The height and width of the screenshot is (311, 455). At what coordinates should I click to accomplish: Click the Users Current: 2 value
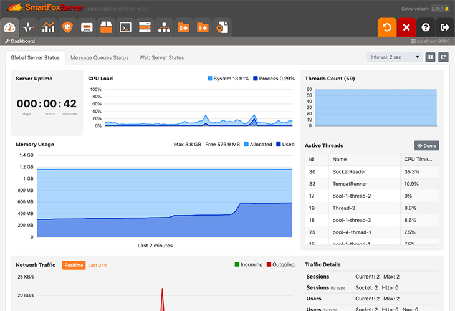click(x=367, y=299)
